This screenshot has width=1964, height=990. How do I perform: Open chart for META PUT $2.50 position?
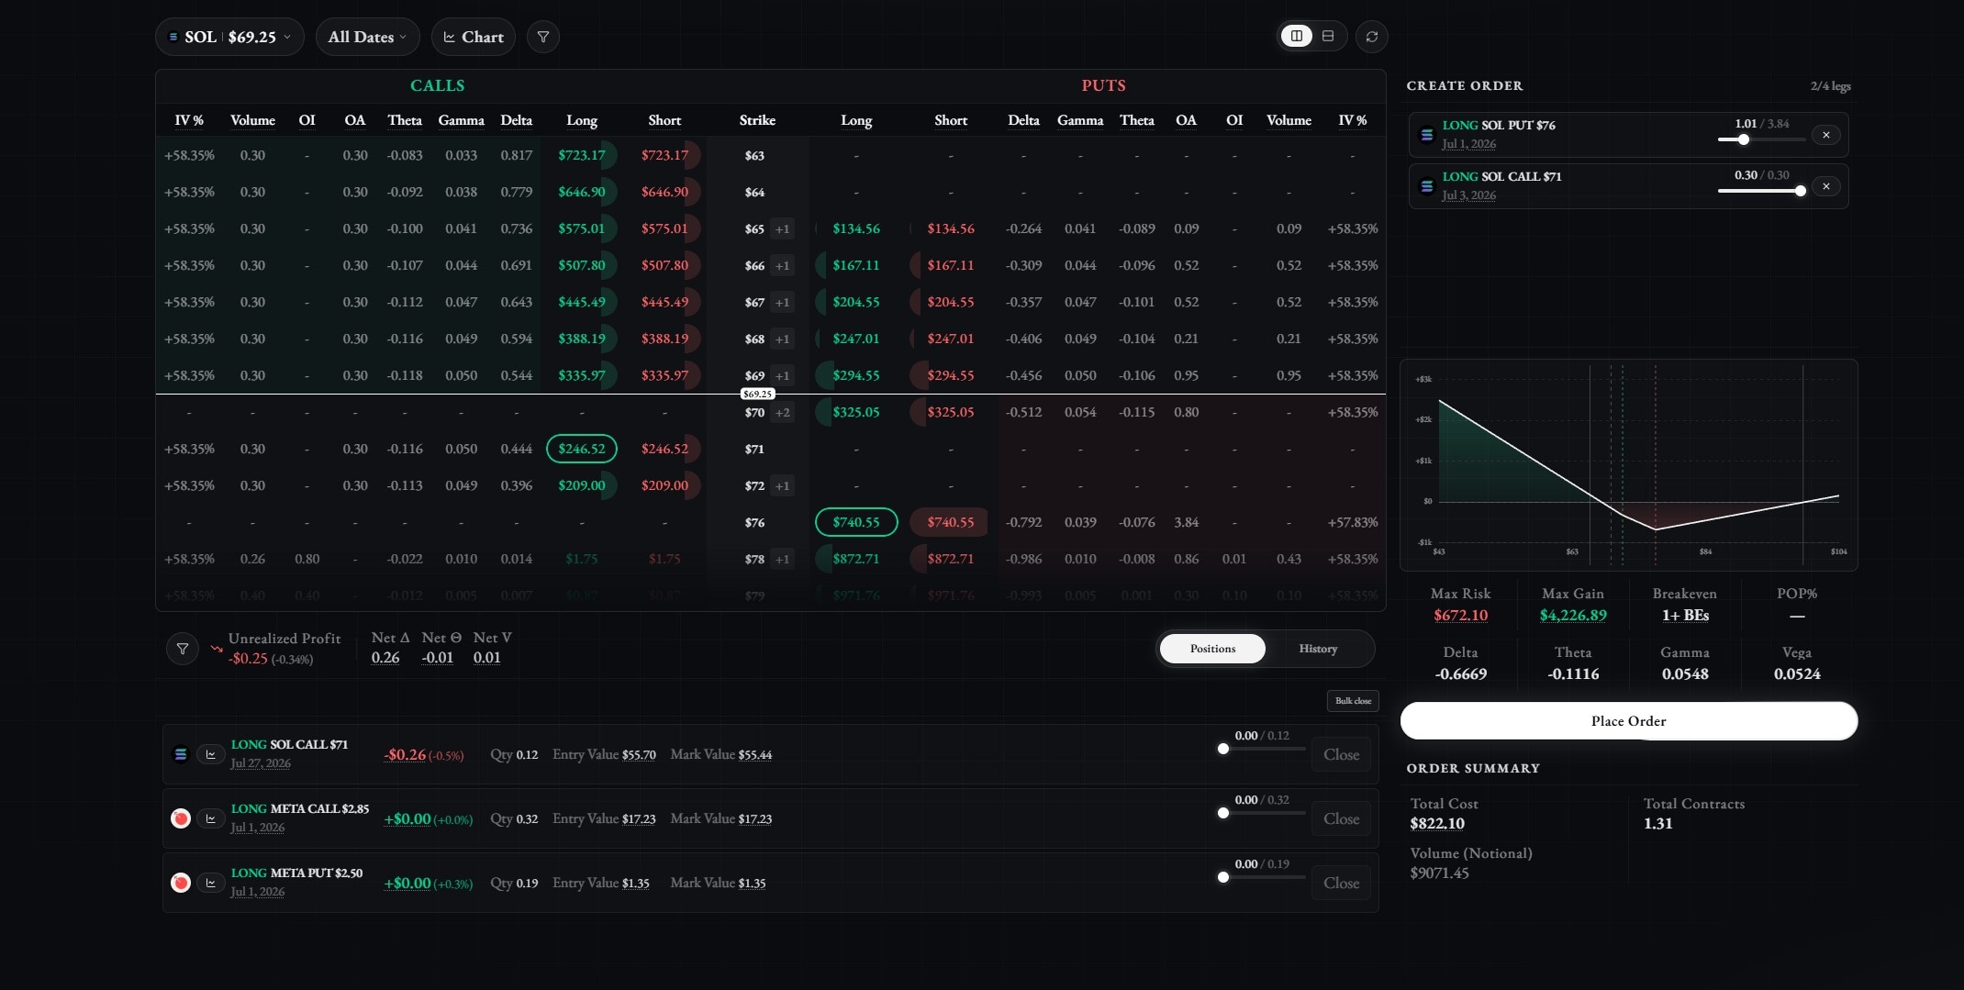[x=210, y=883]
